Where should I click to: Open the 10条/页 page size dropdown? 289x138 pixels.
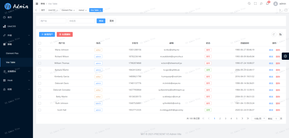click(259, 119)
